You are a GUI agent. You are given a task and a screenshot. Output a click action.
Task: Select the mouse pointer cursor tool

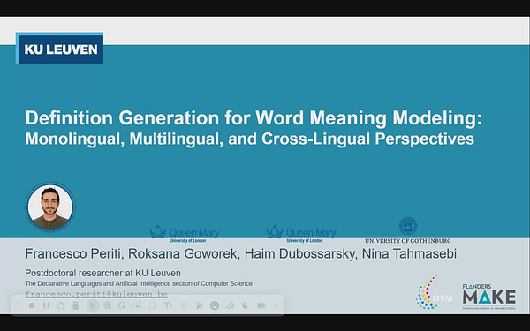tap(92, 305)
